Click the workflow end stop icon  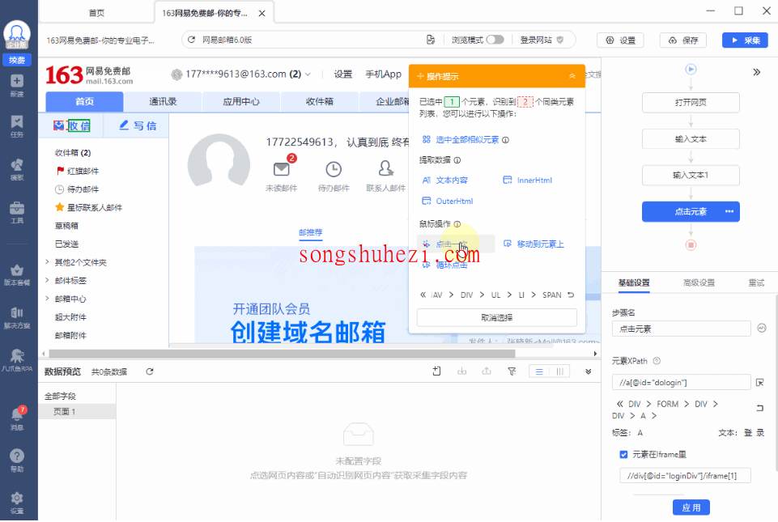point(691,244)
